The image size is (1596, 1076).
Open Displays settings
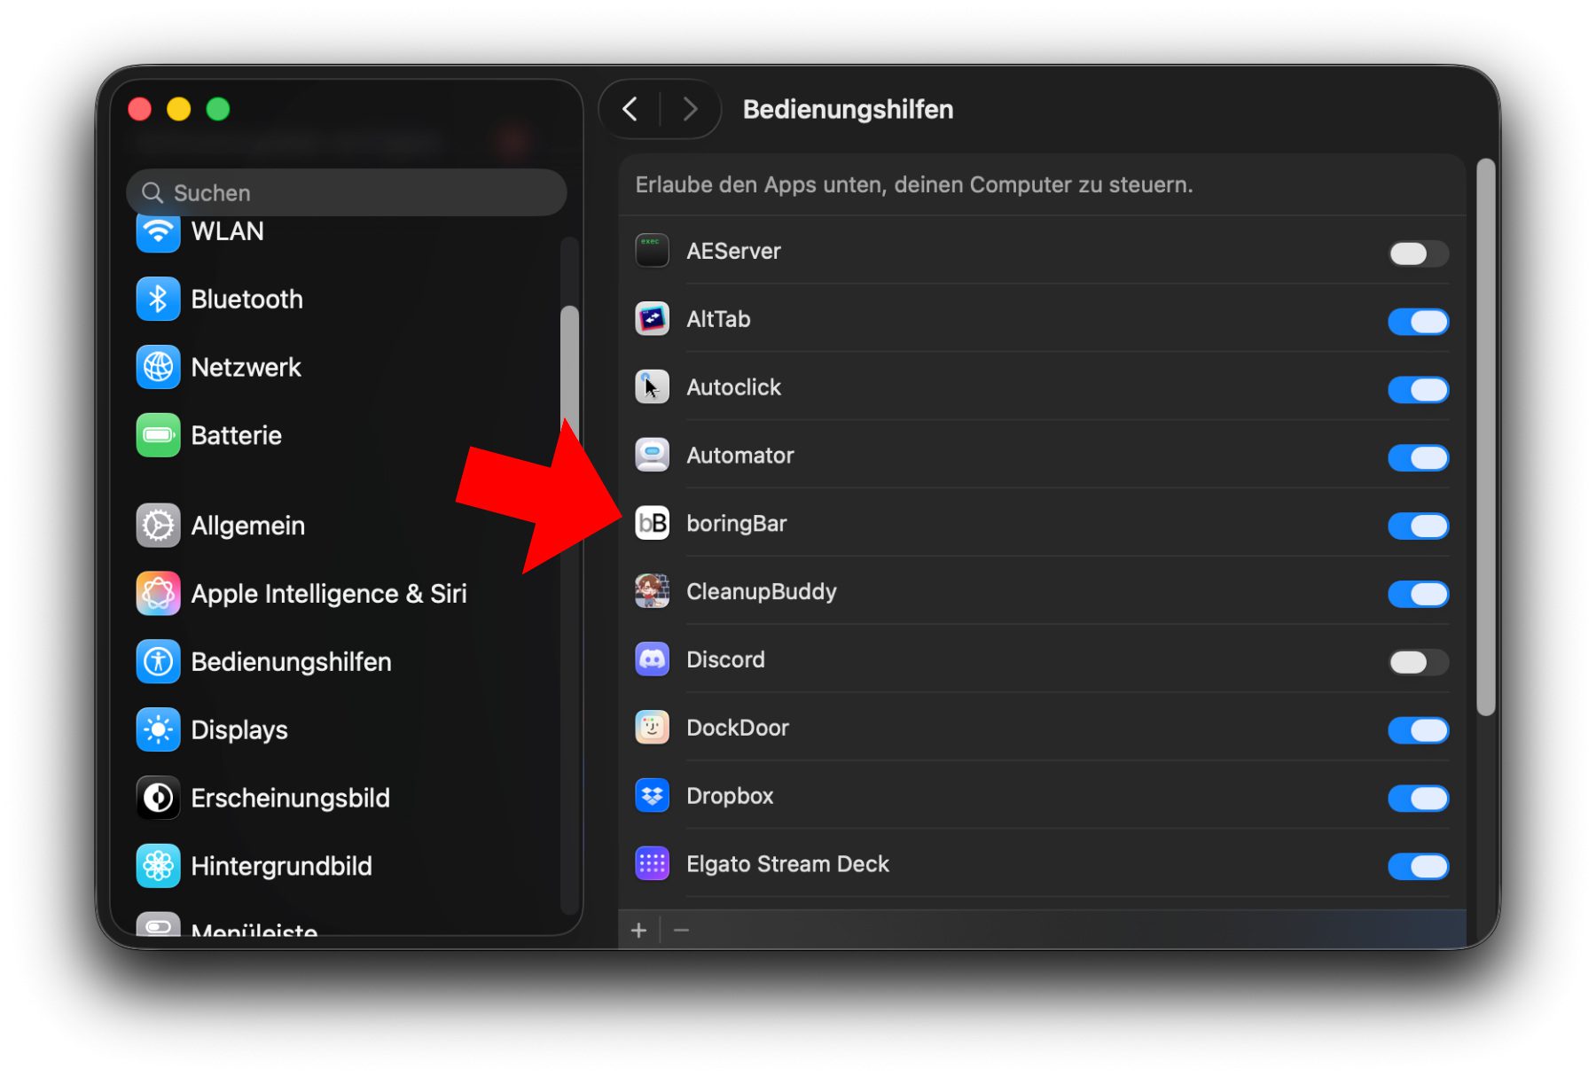click(239, 730)
